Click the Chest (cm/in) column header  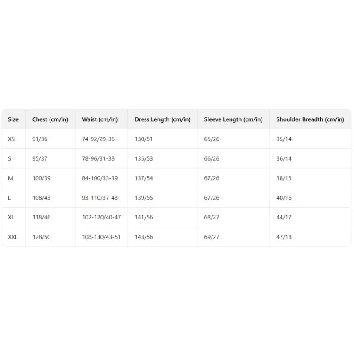click(50, 119)
